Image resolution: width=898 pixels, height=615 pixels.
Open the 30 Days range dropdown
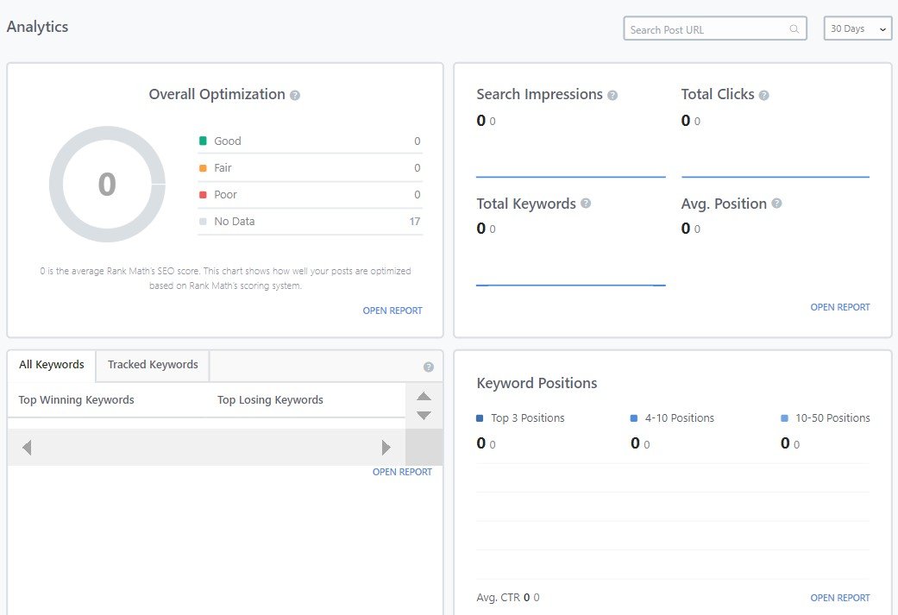tap(857, 29)
